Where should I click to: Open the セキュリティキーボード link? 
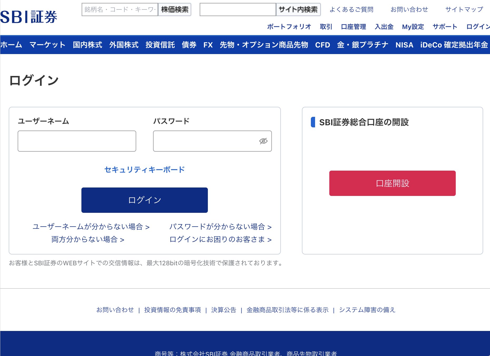[x=145, y=170]
